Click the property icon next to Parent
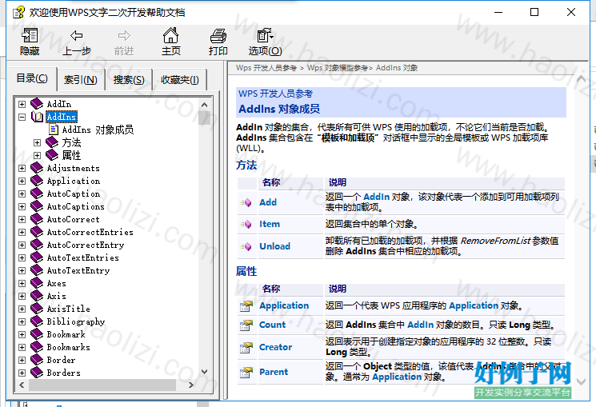The width and height of the screenshot is (596, 407). [x=246, y=372]
